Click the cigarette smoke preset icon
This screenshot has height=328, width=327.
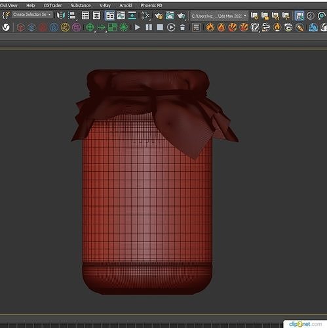tap(299, 28)
